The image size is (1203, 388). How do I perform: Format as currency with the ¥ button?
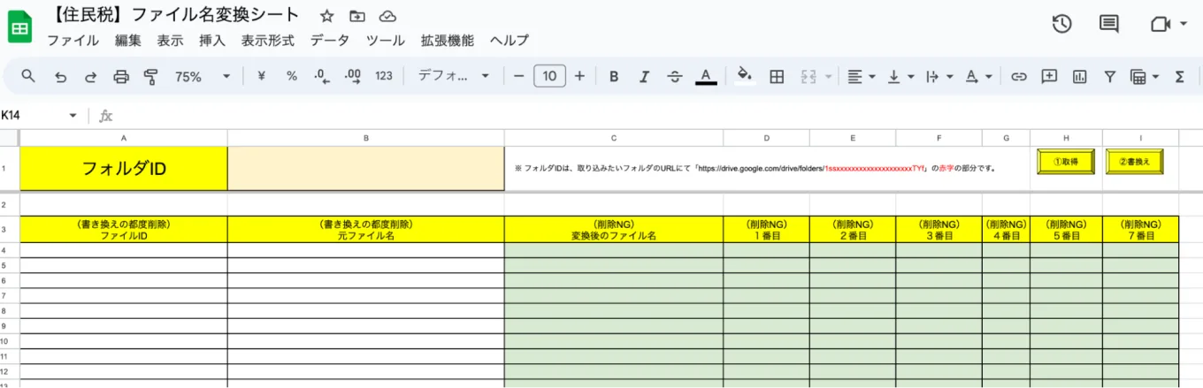click(261, 77)
